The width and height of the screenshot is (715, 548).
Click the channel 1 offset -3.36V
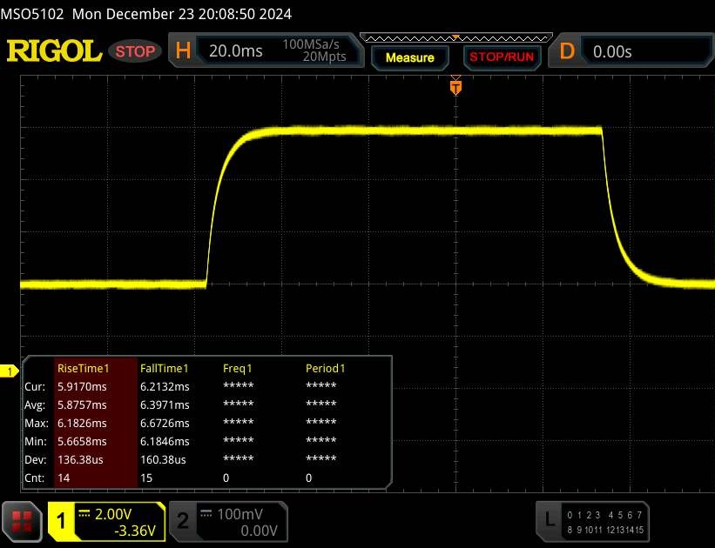135,531
